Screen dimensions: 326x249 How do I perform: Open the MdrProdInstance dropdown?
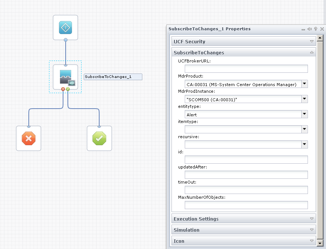click(x=305, y=99)
